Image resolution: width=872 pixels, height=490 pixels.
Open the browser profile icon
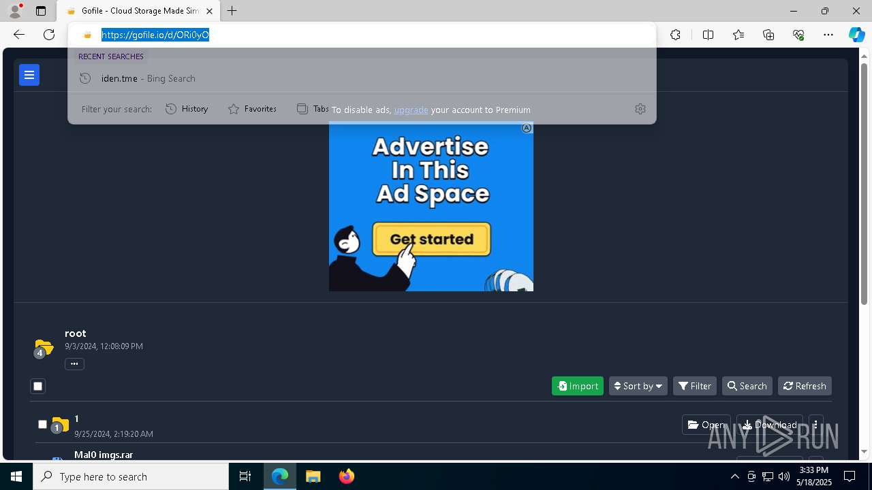pyautogui.click(x=15, y=11)
